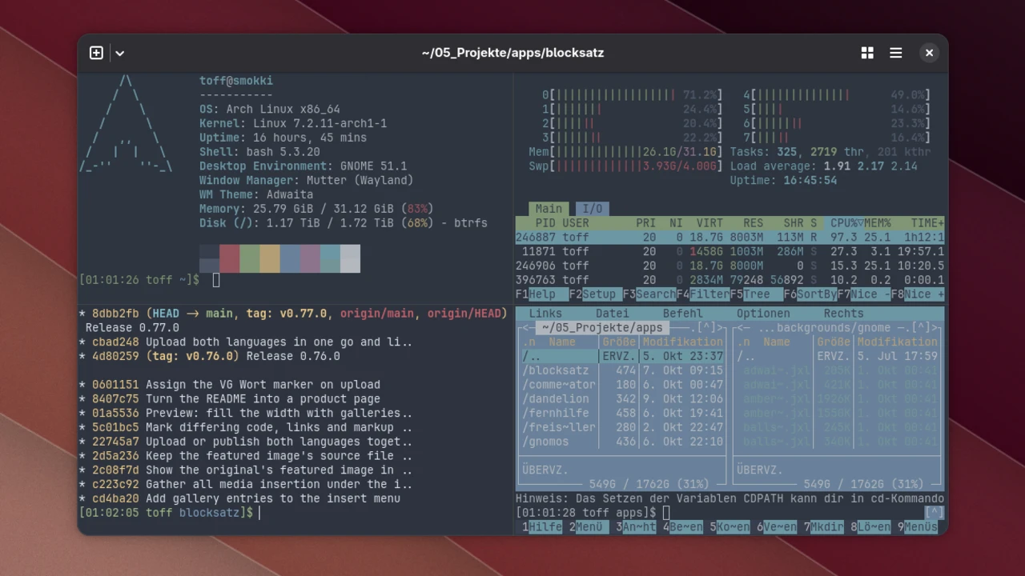Click 7Mkdir in mc function bar
Screen dimensions: 1025x576
823,526
